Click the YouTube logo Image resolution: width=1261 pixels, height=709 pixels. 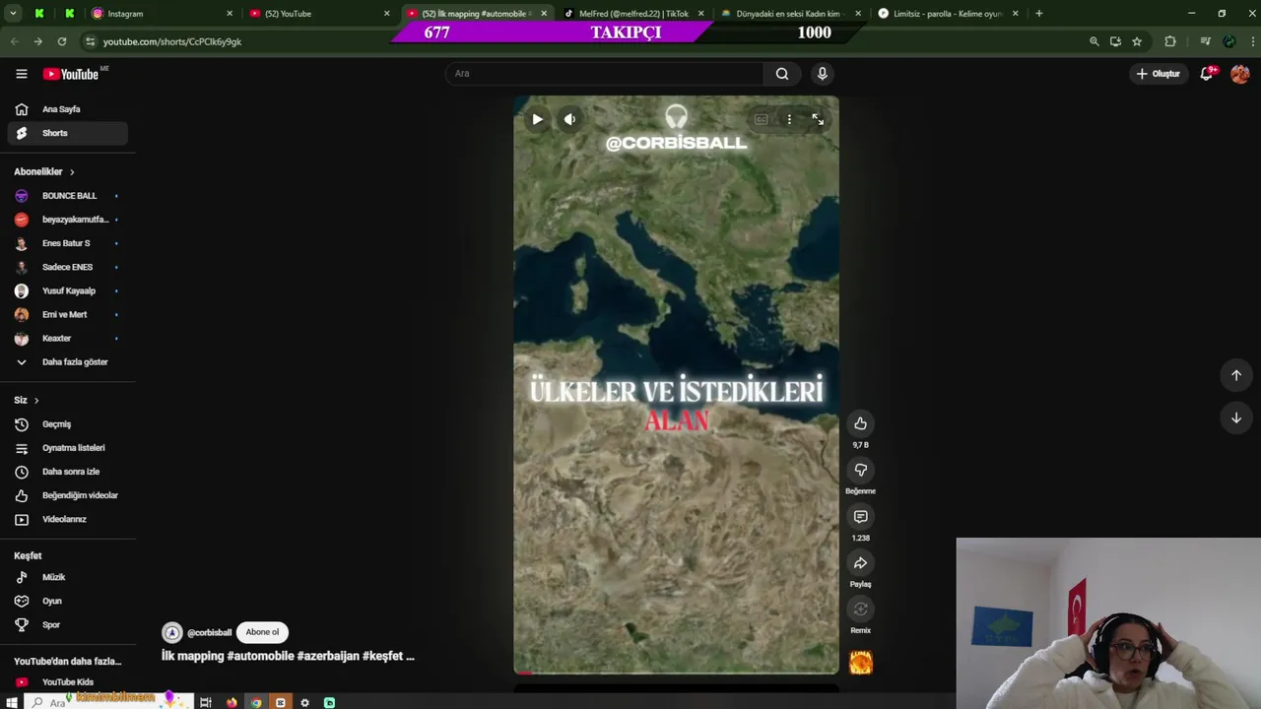point(71,74)
